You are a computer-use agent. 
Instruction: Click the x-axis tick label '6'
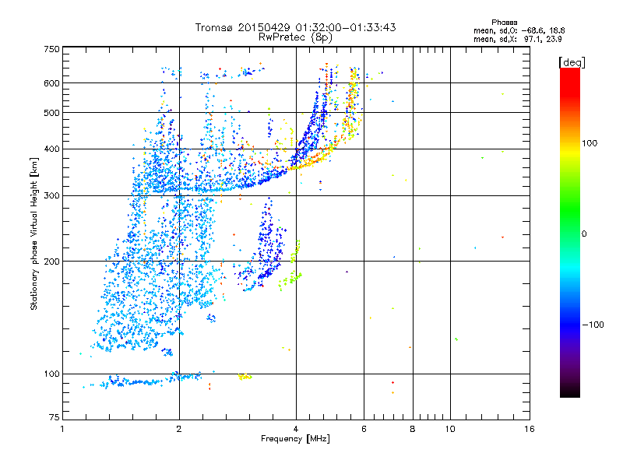(x=364, y=429)
